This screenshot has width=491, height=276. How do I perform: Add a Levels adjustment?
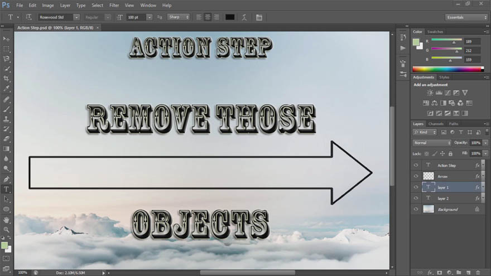[x=439, y=93]
